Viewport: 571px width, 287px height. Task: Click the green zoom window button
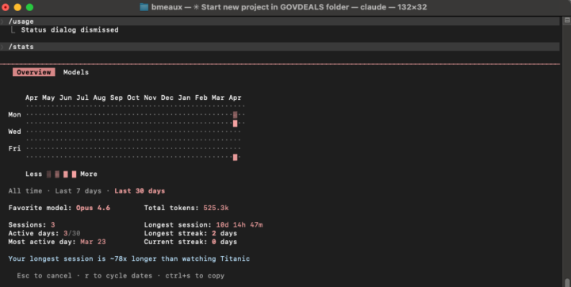point(30,7)
